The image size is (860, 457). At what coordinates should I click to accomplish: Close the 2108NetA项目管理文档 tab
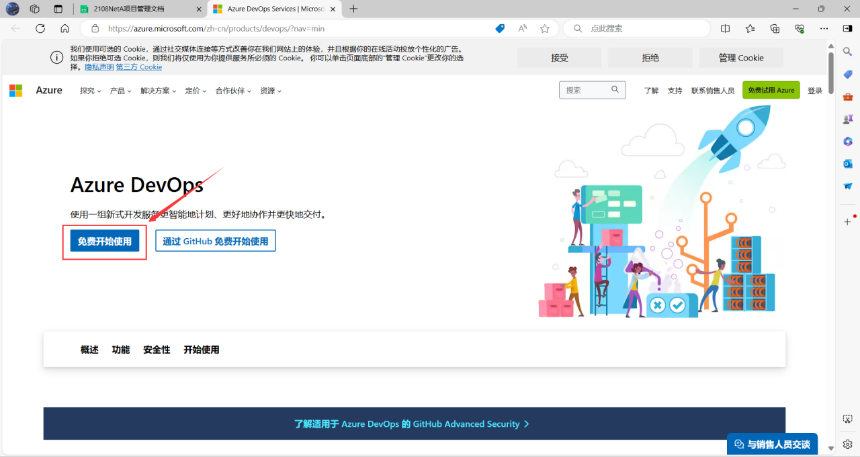(x=199, y=9)
